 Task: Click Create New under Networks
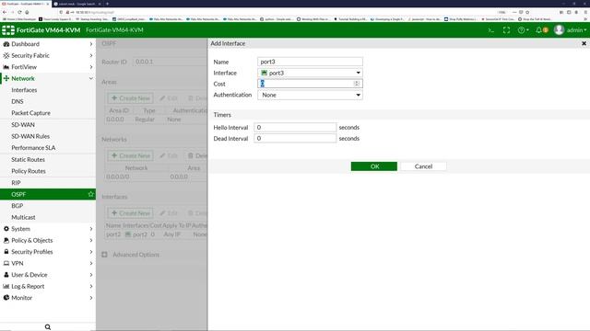pyautogui.click(x=131, y=155)
